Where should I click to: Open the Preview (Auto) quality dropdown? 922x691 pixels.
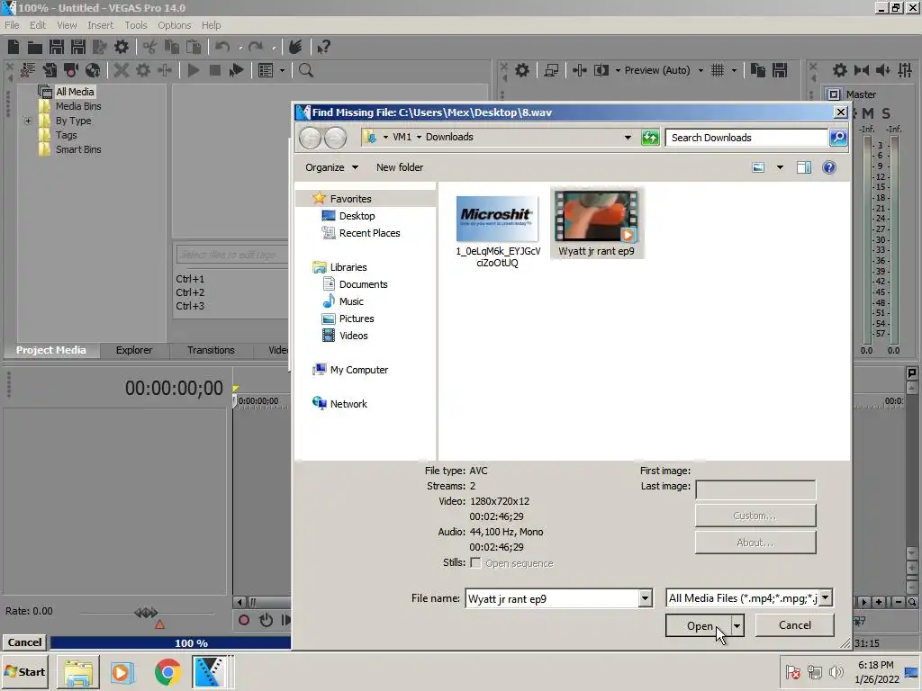pos(701,70)
